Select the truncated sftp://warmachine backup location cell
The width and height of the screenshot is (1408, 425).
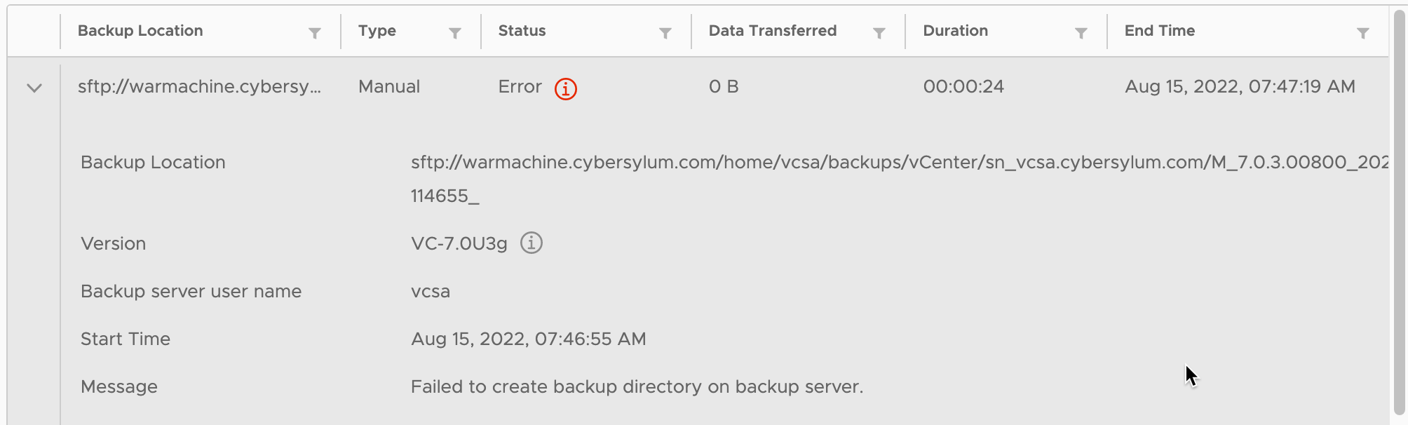tap(200, 86)
